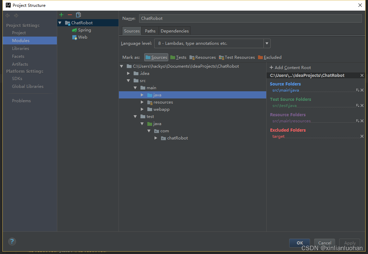Open root properties for src\main\java via P icon
Image resolution: width=368 pixels, height=254 pixels.
[x=358, y=90]
